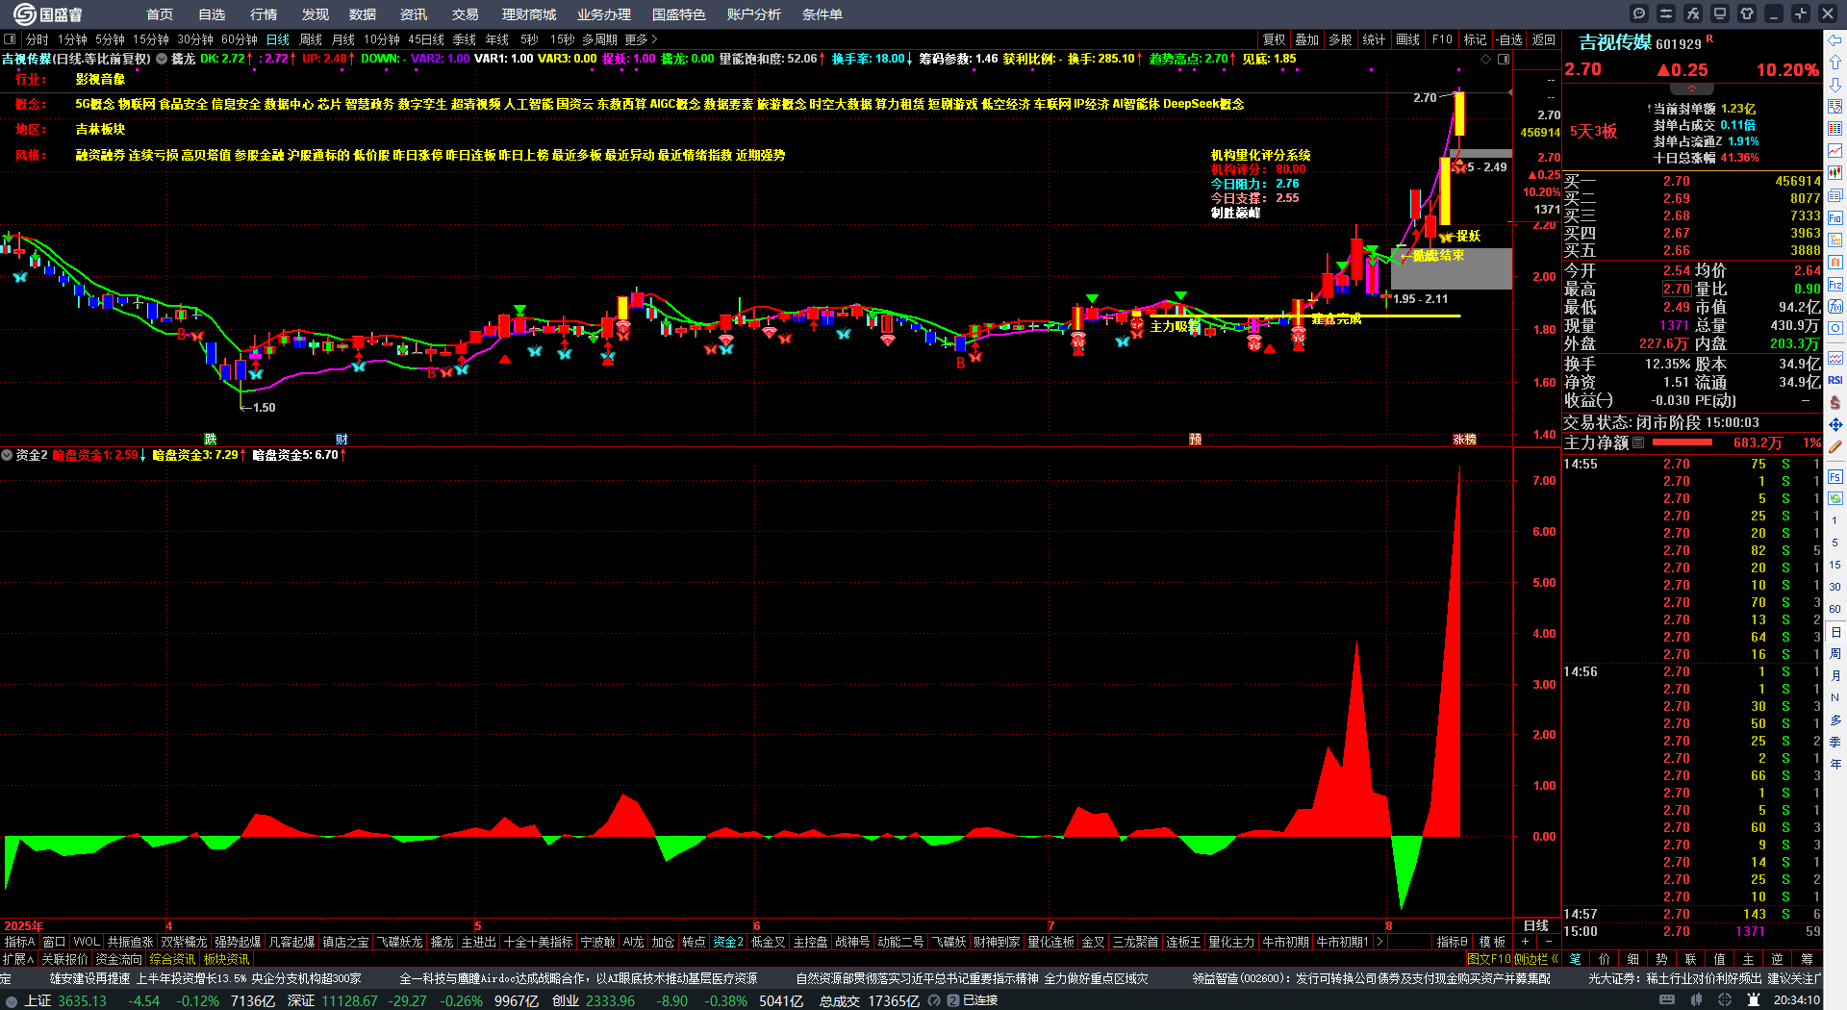The width and height of the screenshot is (1847, 1010).
Task: Open the candlestick chart sidebar icon
Action: pyautogui.click(x=1835, y=173)
